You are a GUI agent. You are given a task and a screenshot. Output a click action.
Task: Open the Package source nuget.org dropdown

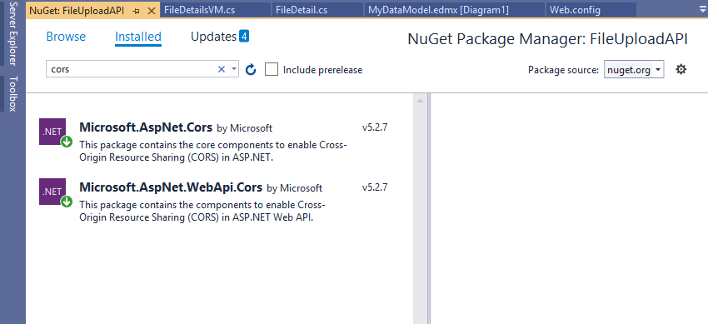click(x=634, y=69)
